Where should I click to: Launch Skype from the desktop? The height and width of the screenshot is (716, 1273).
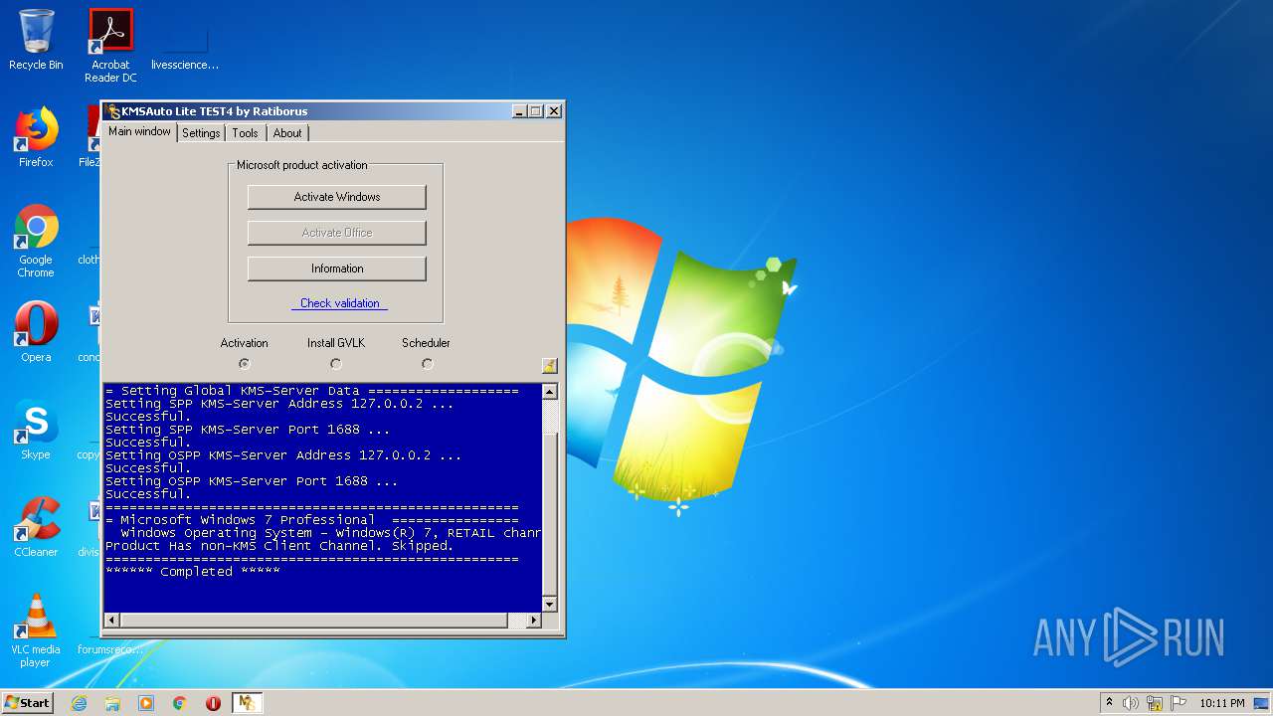[36, 430]
